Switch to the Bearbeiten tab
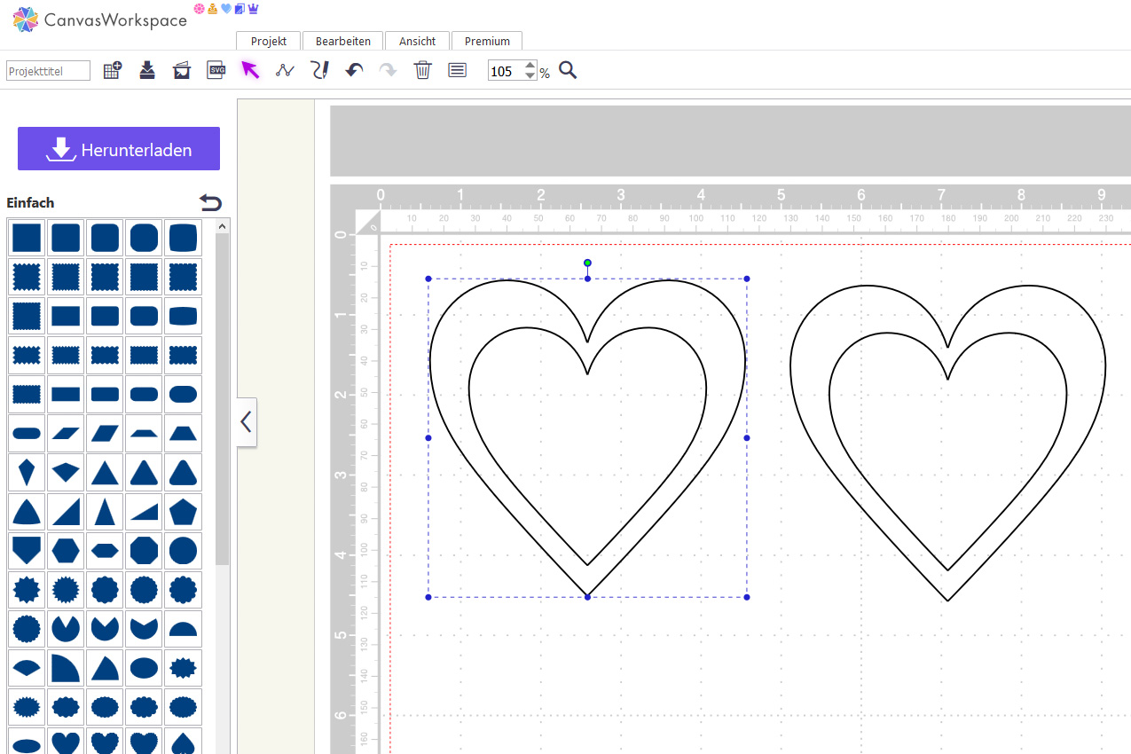The image size is (1131, 754). [342, 41]
